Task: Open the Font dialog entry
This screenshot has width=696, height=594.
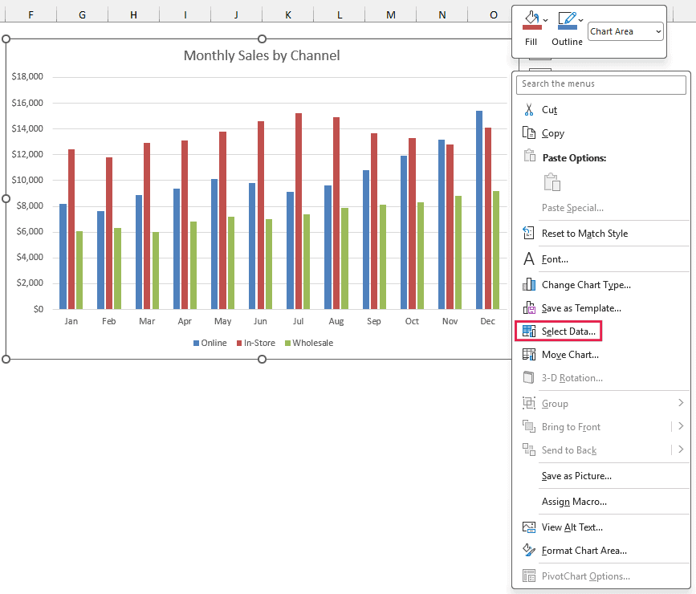Action: [555, 259]
